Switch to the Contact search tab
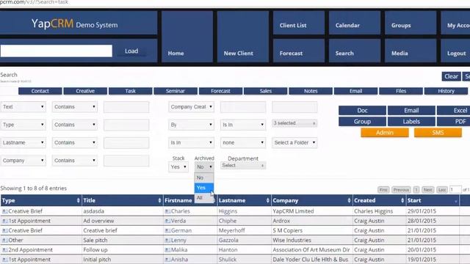Viewport: 470px width, 264px height. pos(40,91)
